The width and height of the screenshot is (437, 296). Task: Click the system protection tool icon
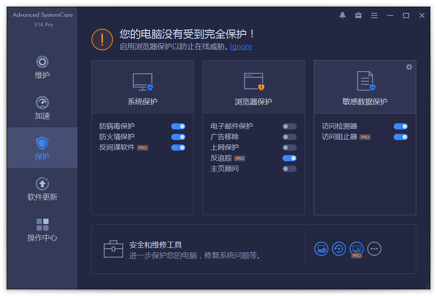321,249
